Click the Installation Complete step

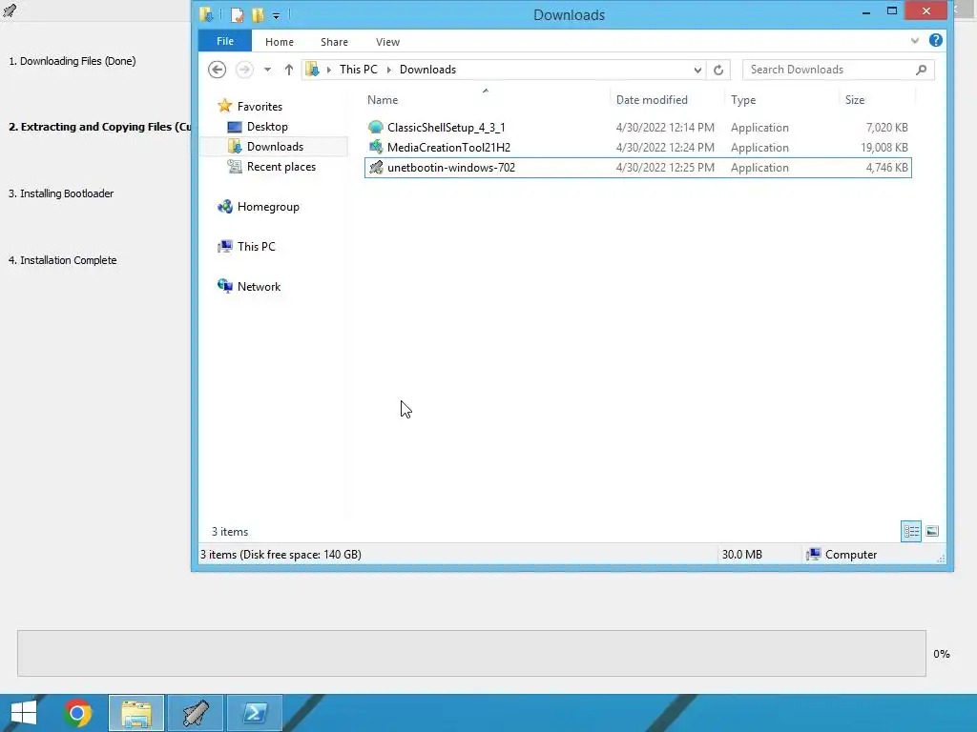coord(62,260)
